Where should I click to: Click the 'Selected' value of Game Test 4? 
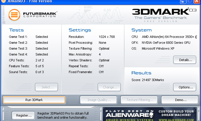coord(42,54)
